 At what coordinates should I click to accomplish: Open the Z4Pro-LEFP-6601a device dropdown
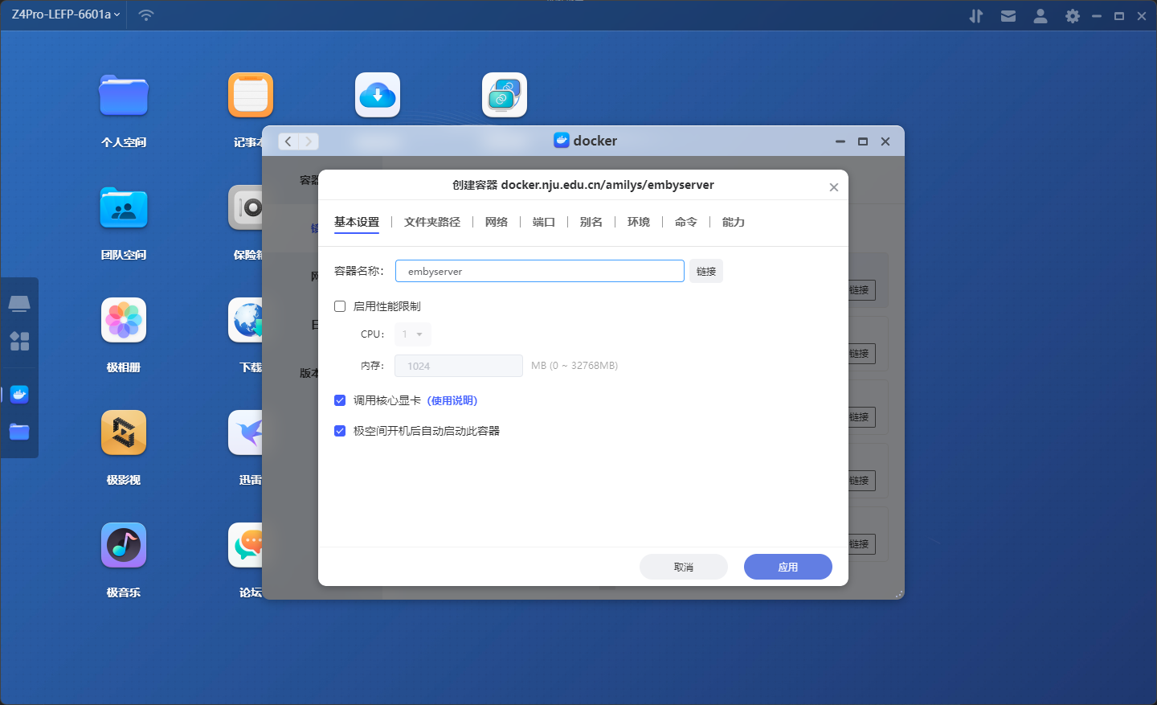coord(66,14)
